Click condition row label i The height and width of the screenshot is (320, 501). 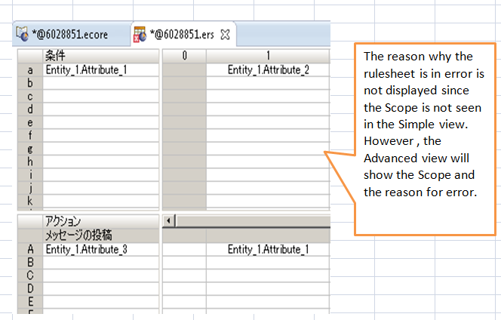click(30, 175)
